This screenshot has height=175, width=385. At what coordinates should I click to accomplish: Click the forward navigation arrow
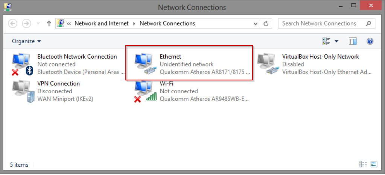(x=26, y=23)
